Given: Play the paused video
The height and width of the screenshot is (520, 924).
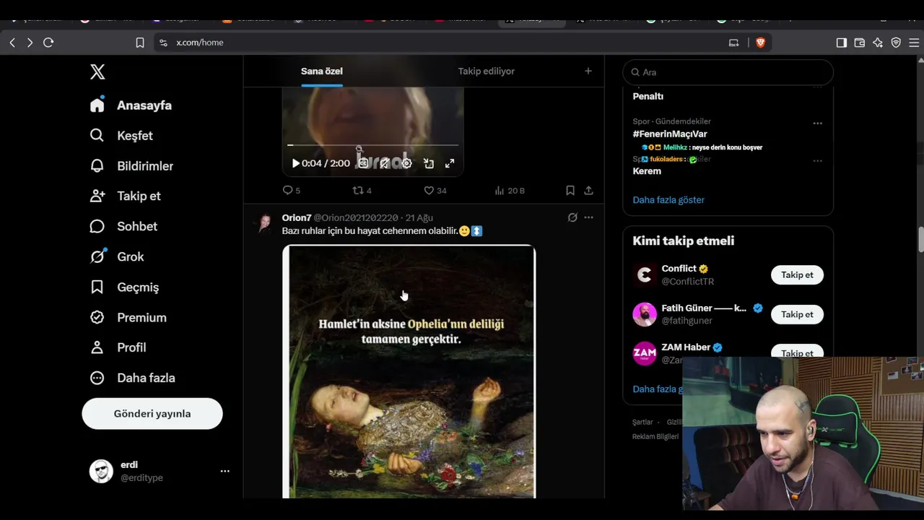Looking at the screenshot, I should tap(295, 163).
